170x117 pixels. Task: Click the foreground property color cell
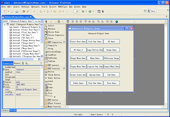click(x=28, y=77)
